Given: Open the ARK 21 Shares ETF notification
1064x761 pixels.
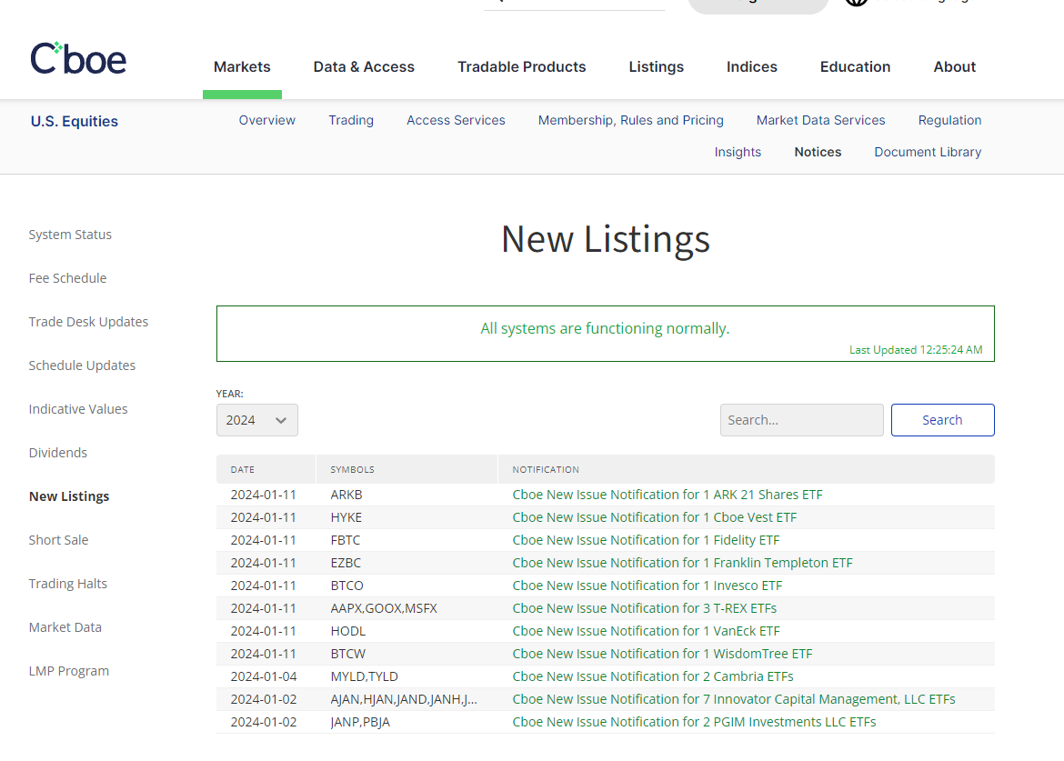Looking at the screenshot, I should pyautogui.click(x=667, y=495).
